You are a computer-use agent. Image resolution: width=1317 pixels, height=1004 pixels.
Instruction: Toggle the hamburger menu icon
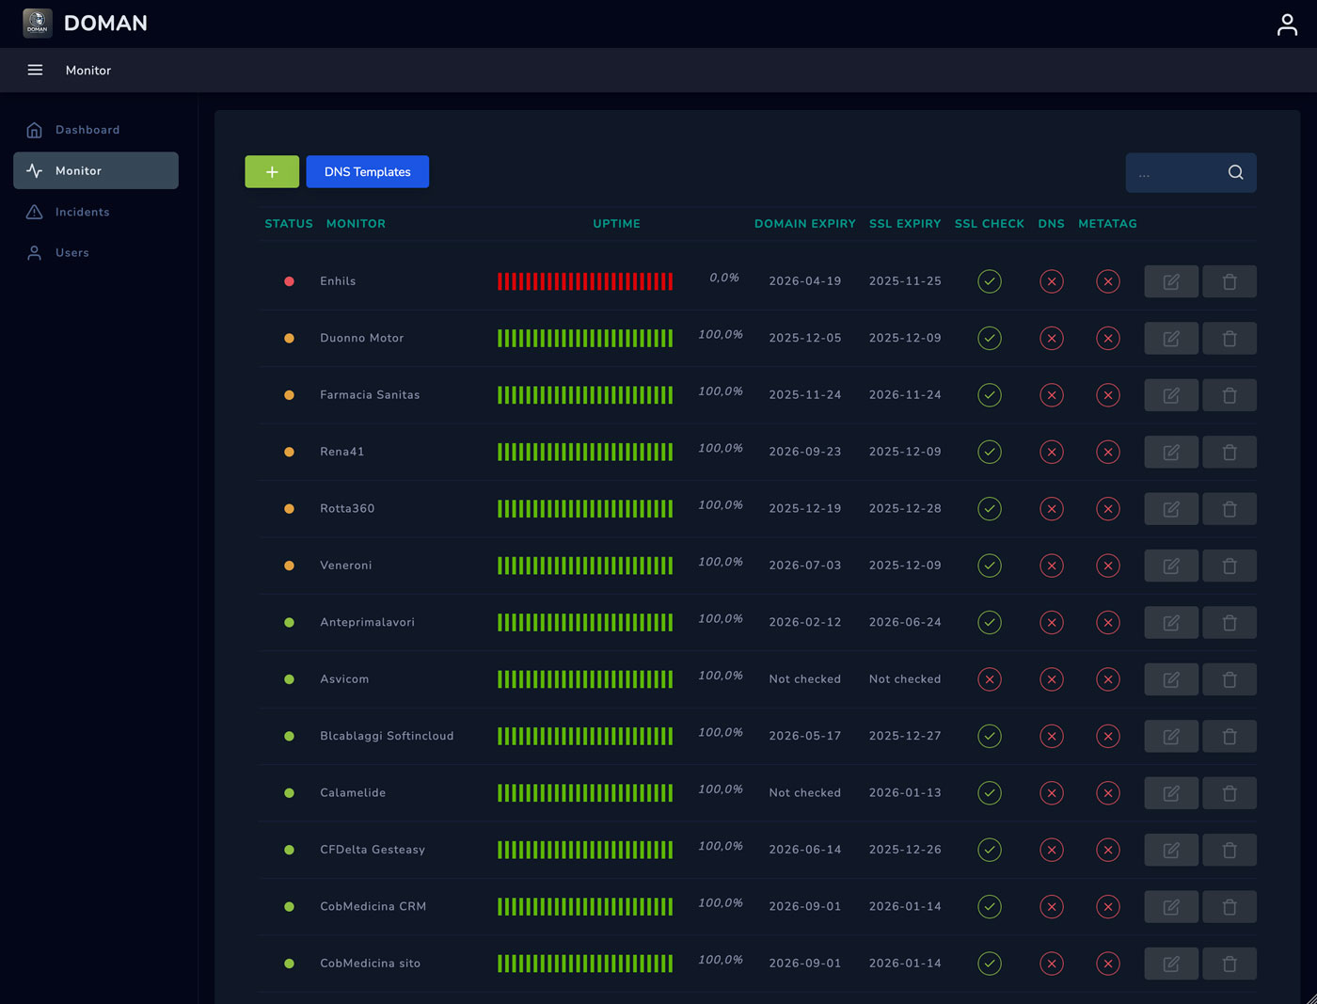tap(35, 71)
